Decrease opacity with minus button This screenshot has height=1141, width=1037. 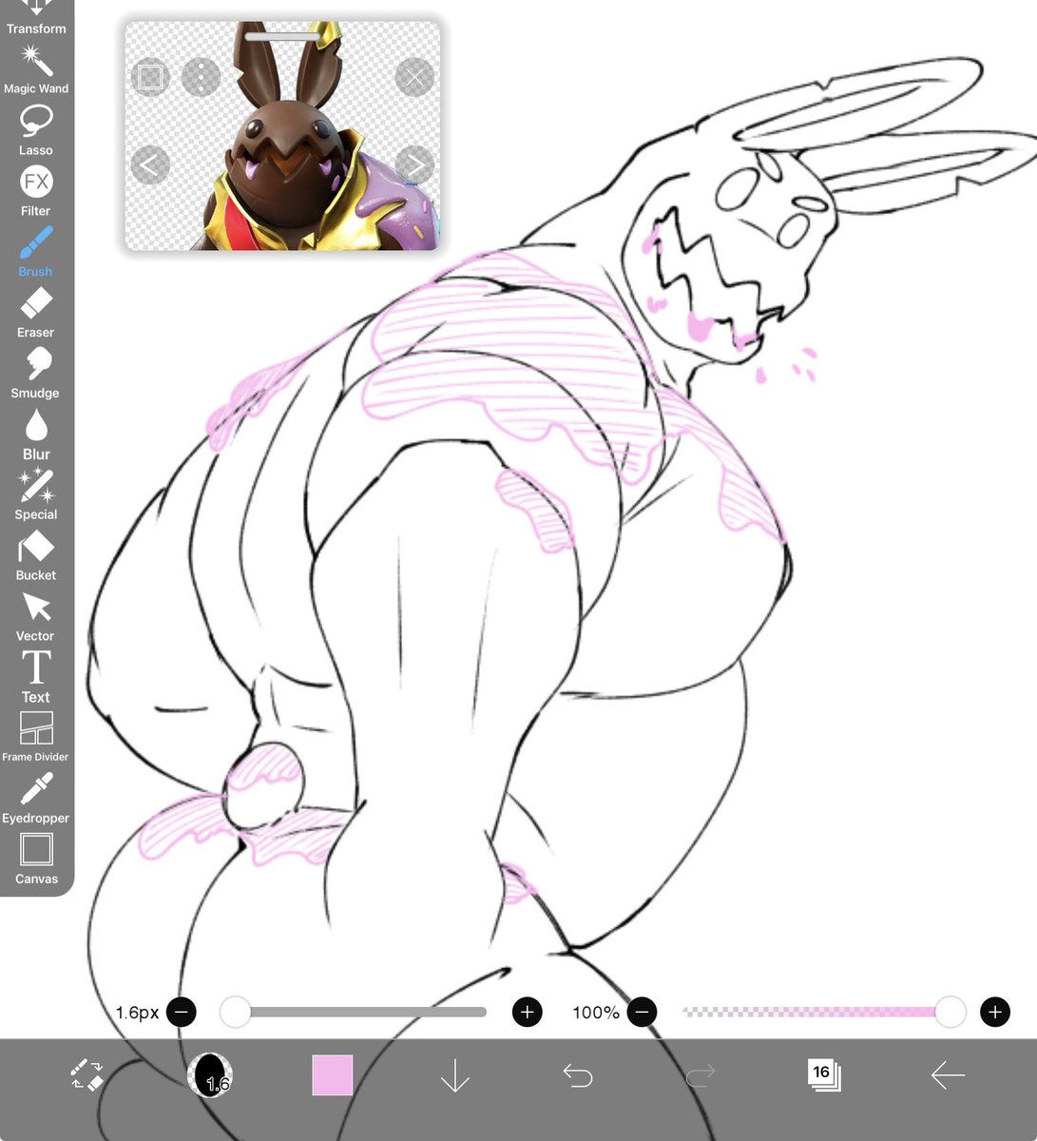point(642,1012)
